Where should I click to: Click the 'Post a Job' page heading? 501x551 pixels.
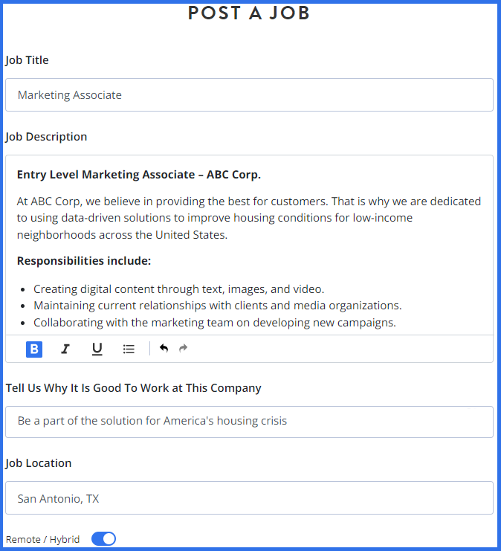point(249,13)
